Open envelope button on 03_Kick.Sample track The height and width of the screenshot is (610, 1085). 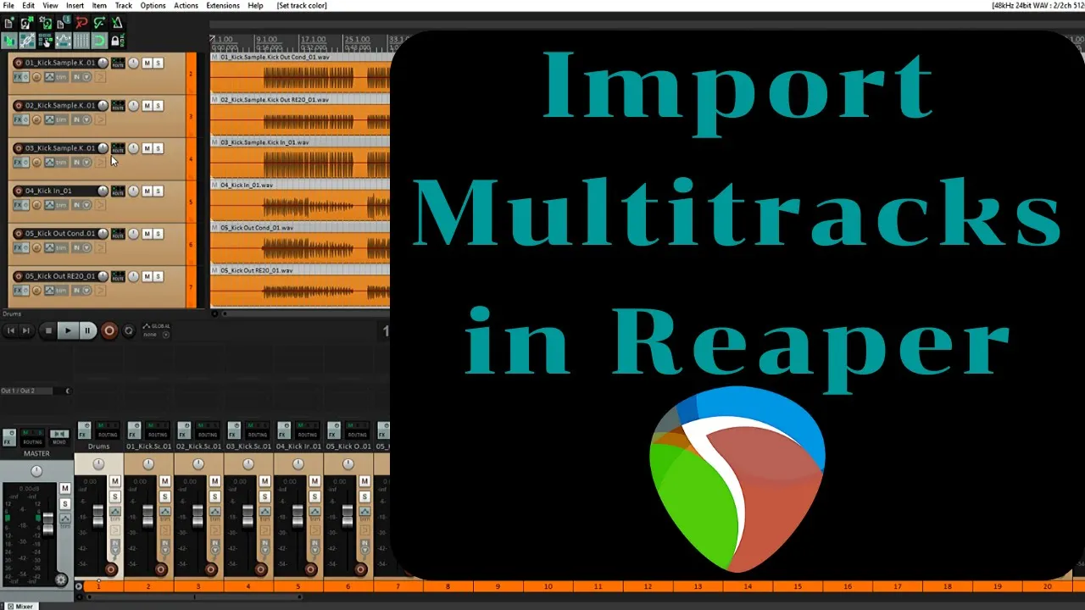(48, 162)
